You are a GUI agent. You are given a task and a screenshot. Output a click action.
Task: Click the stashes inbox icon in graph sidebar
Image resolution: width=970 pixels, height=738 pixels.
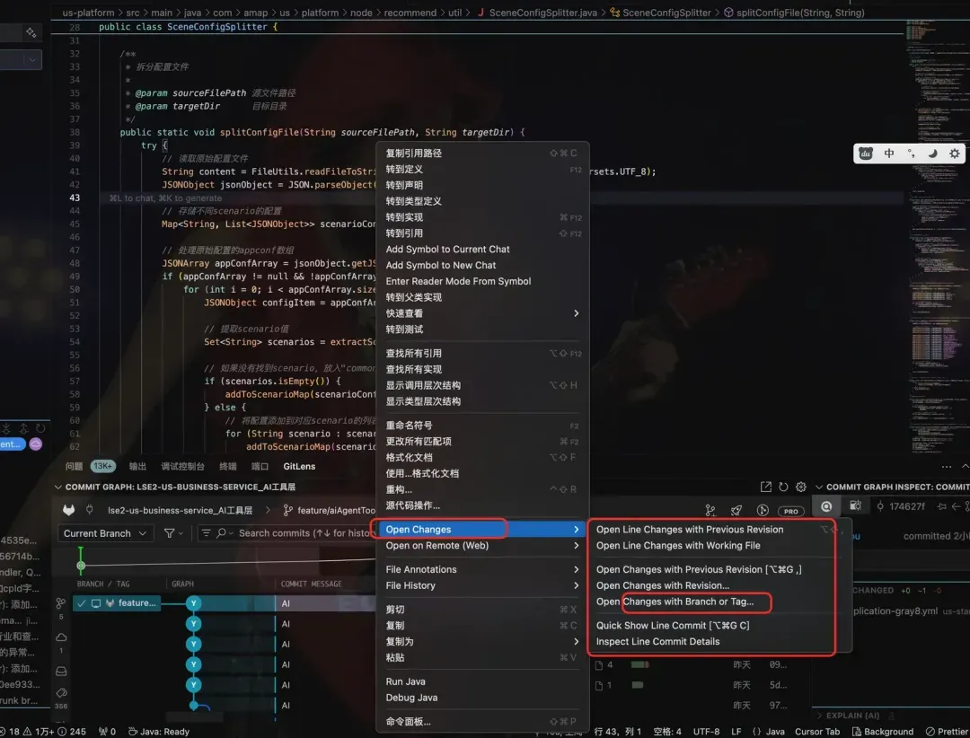(x=61, y=671)
